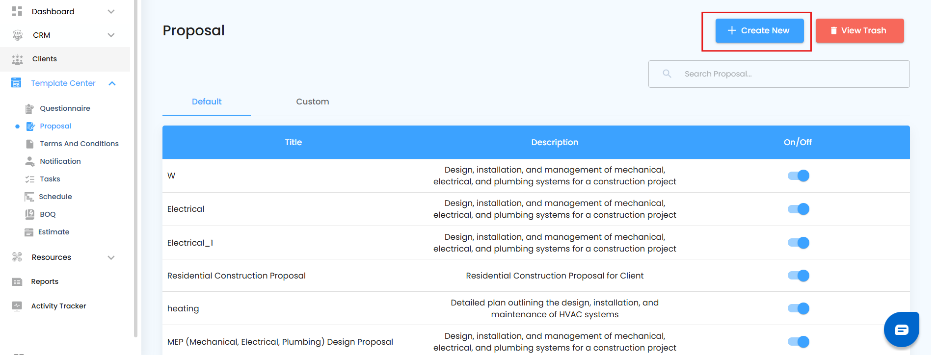
Task: Click the Activity Tracker monitor icon
Action: point(17,306)
